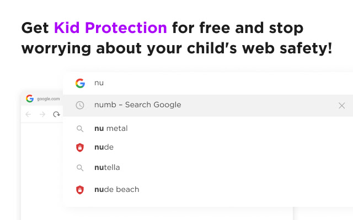The image size is (353, 220).
Task: Click the magnifier icon beside nutella
Action: tap(80, 168)
